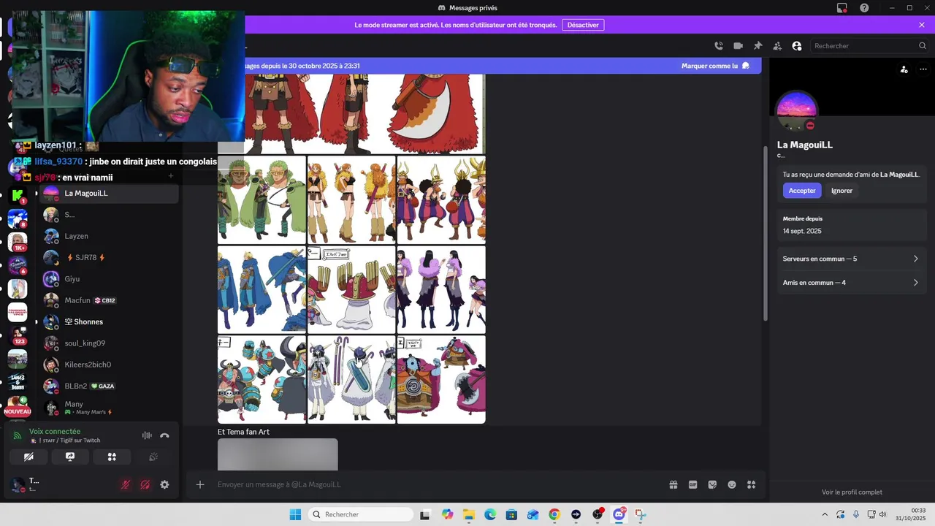Open user settings gear
Viewport: 935px width, 526px height.
pyautogui.click(x=164, y=484)
